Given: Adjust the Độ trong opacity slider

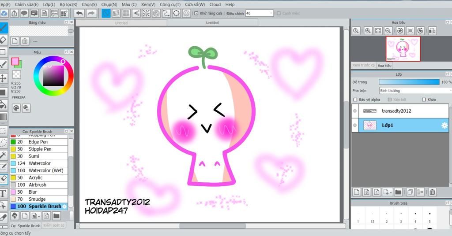Looking at the screenshot, I should point(409,82).
